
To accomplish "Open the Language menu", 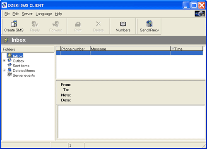I will (44, 14).
